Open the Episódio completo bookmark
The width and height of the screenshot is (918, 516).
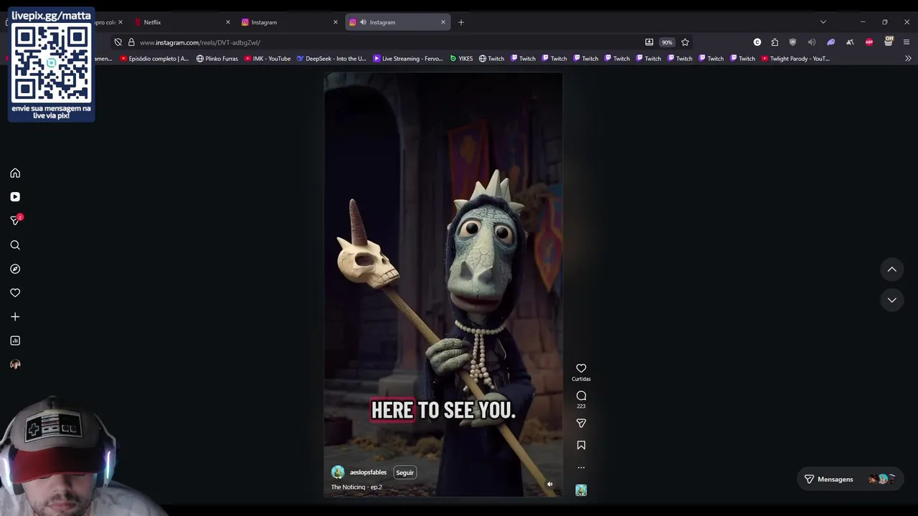tap(154, 59)
